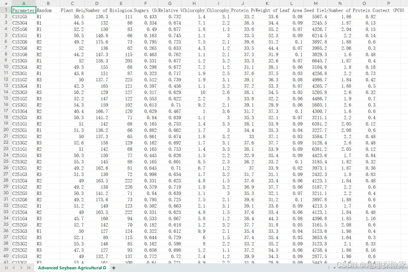Click seed yield value 6645.7
Screen dimensions: 408x272
pos(316,61)
